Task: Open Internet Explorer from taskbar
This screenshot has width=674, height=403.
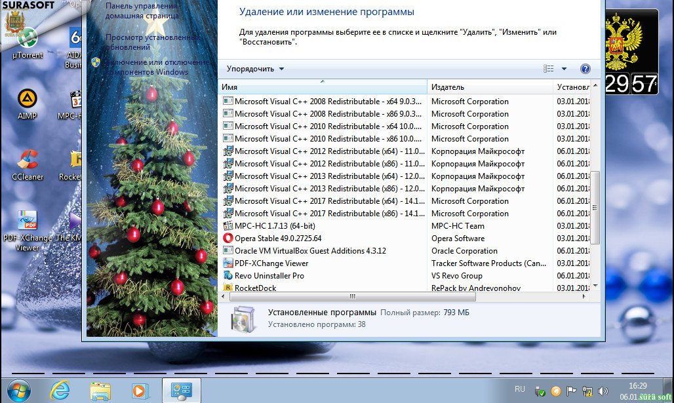Action: tap(59, 391)
